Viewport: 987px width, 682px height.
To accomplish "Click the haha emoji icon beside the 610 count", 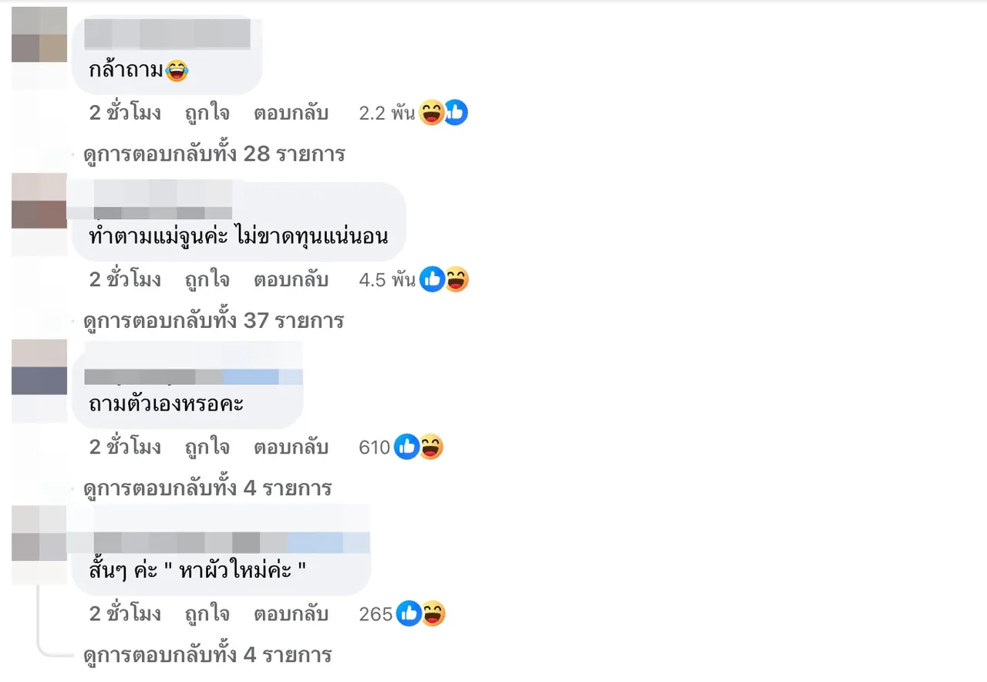I will [x=430, y=447].
